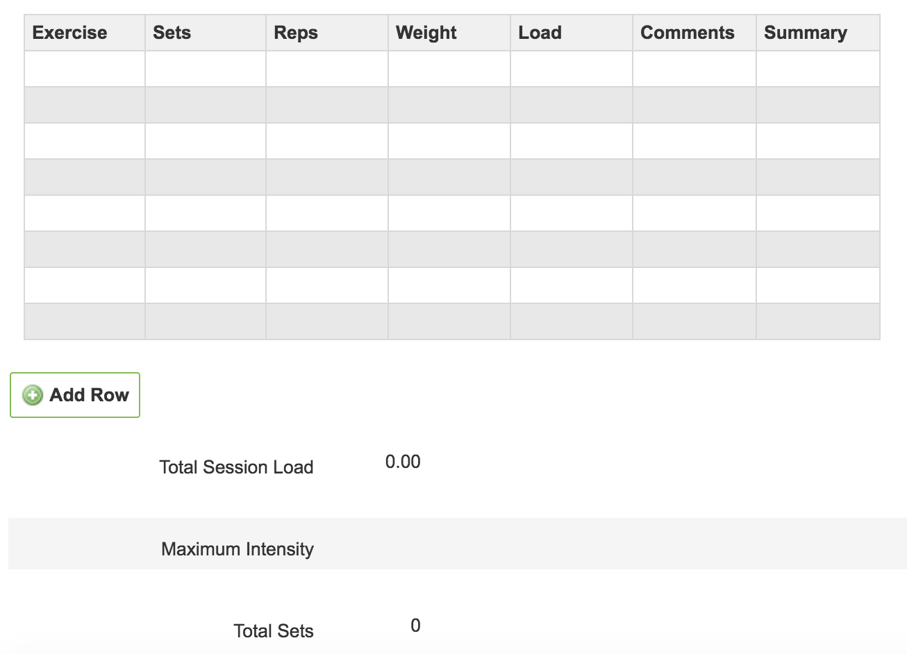The width and height of the screenshot is (907, 654).
Task: Click the Maximum Intensity label
Action: click(x=238, y=549)
